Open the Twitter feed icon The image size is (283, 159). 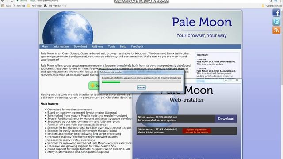pyautogui.click(x=276, y=22)
